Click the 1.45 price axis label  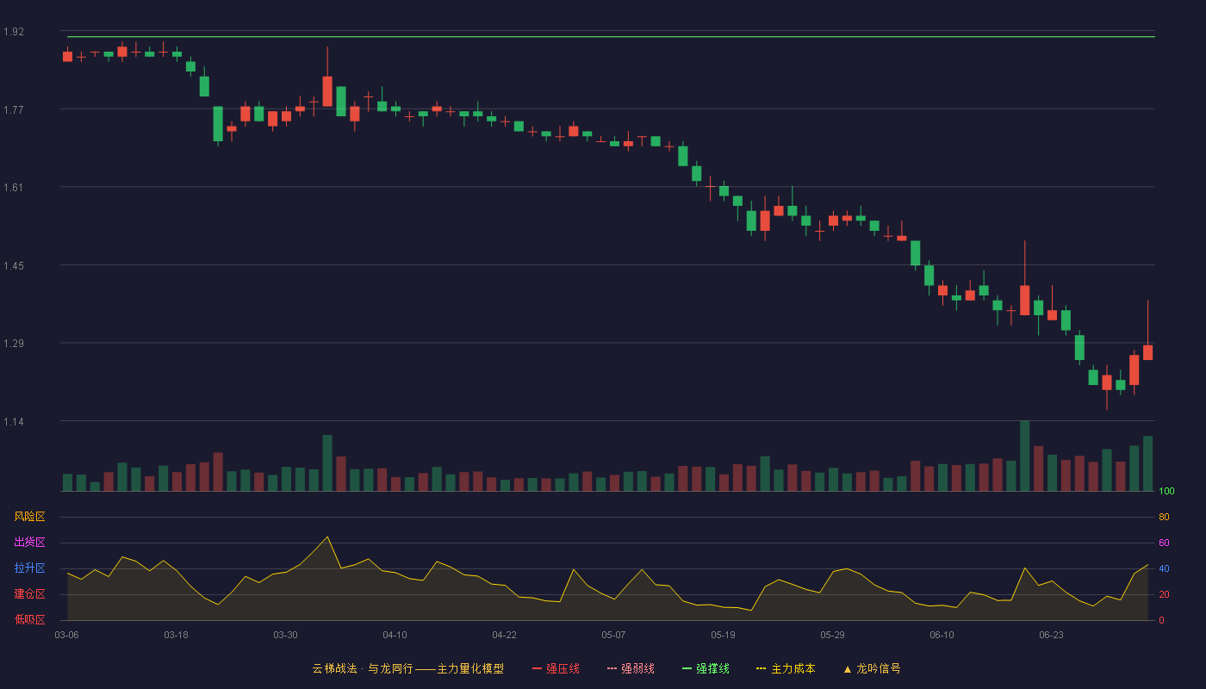(14, 265)
